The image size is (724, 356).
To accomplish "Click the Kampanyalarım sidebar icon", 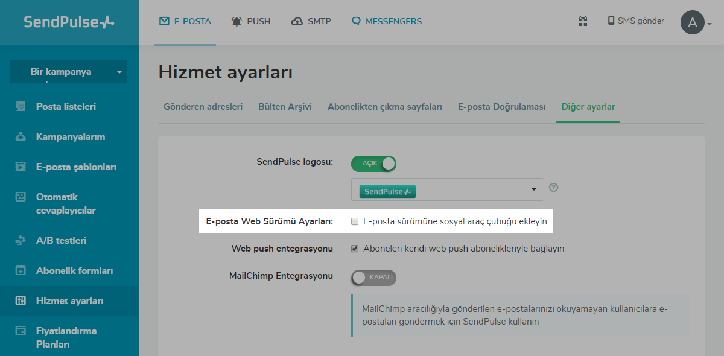I will click(21, 137).
